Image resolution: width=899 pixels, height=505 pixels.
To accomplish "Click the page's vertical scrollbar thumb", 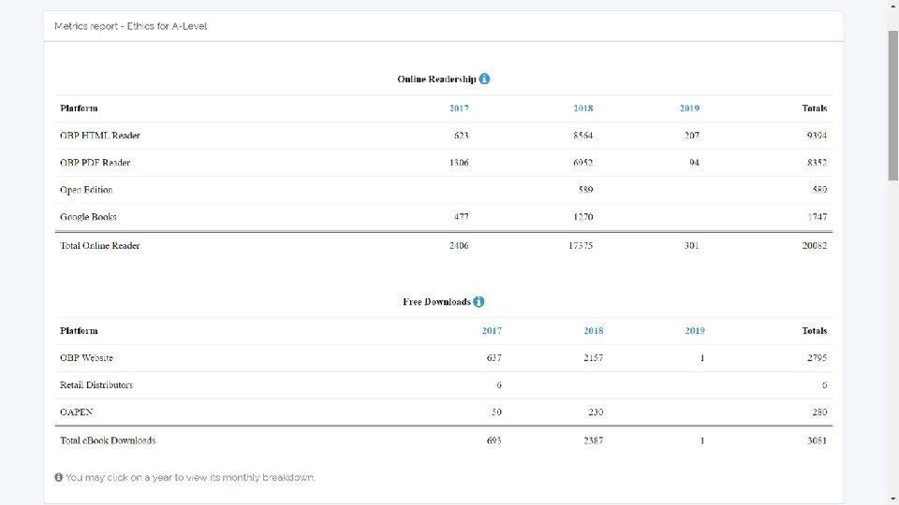I will point(892,103).
